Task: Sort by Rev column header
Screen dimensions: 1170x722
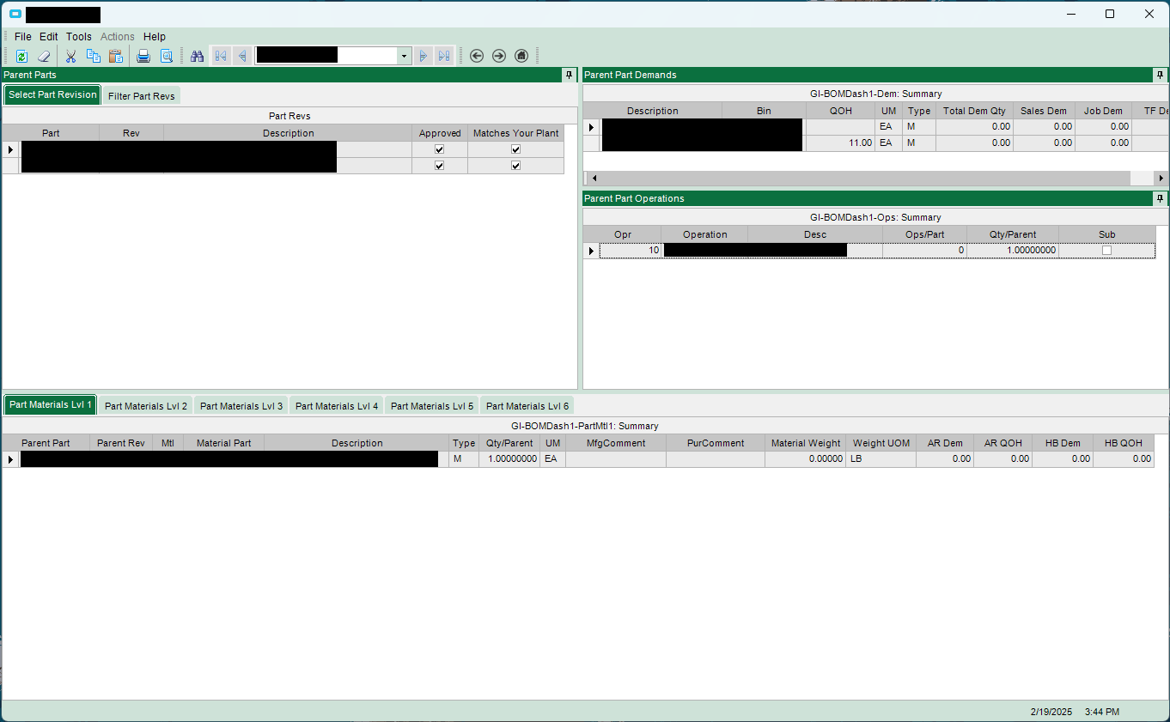Action: click(131, 133)
